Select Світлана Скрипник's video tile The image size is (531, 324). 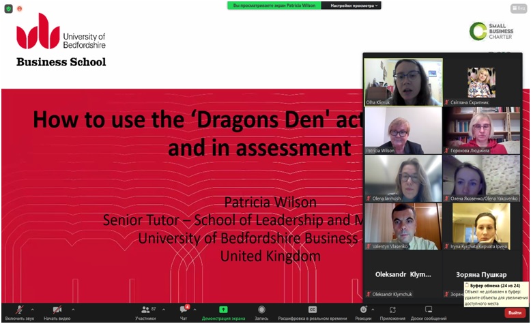(x=482, y=82)
